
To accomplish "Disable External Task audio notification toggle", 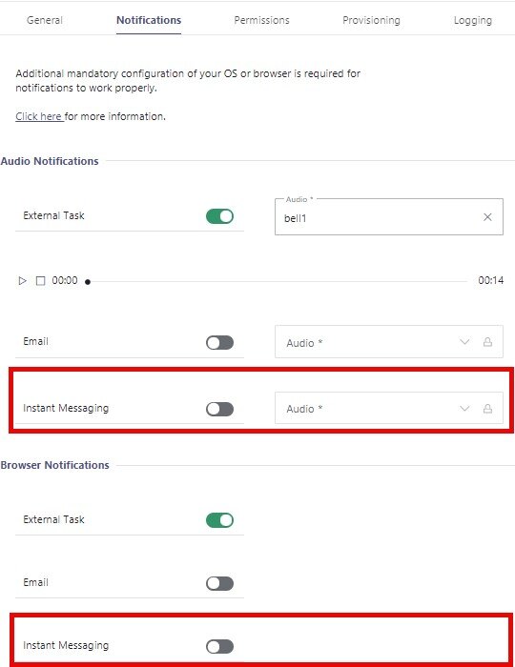I will click(219, 216).
